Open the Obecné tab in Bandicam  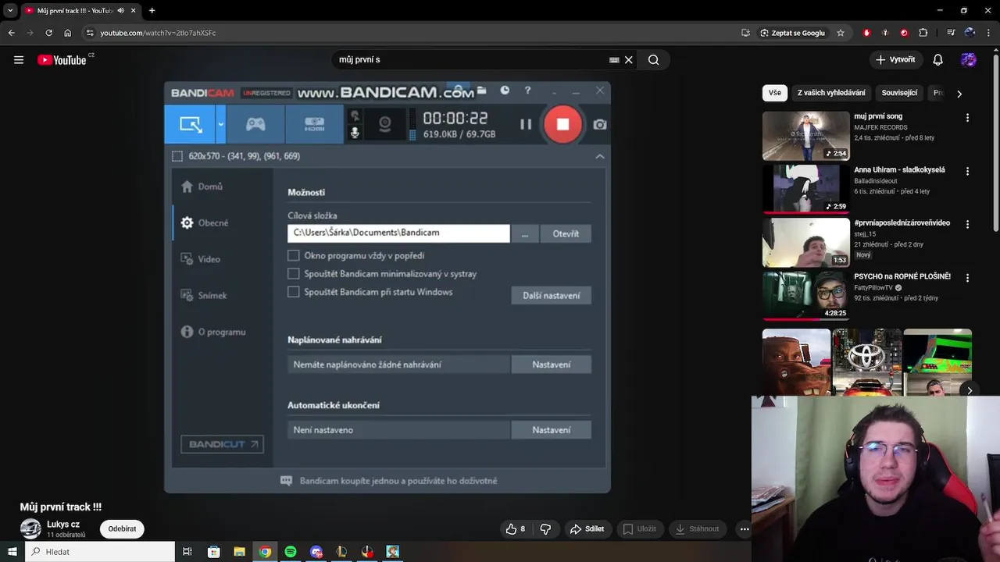tap(205, 222)
